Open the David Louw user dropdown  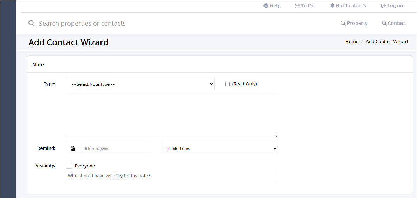220,148
